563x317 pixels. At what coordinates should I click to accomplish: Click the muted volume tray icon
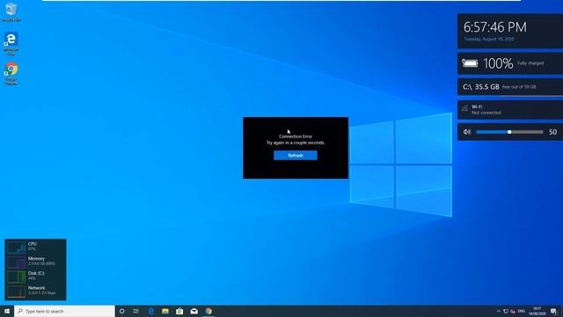[513, 311]
